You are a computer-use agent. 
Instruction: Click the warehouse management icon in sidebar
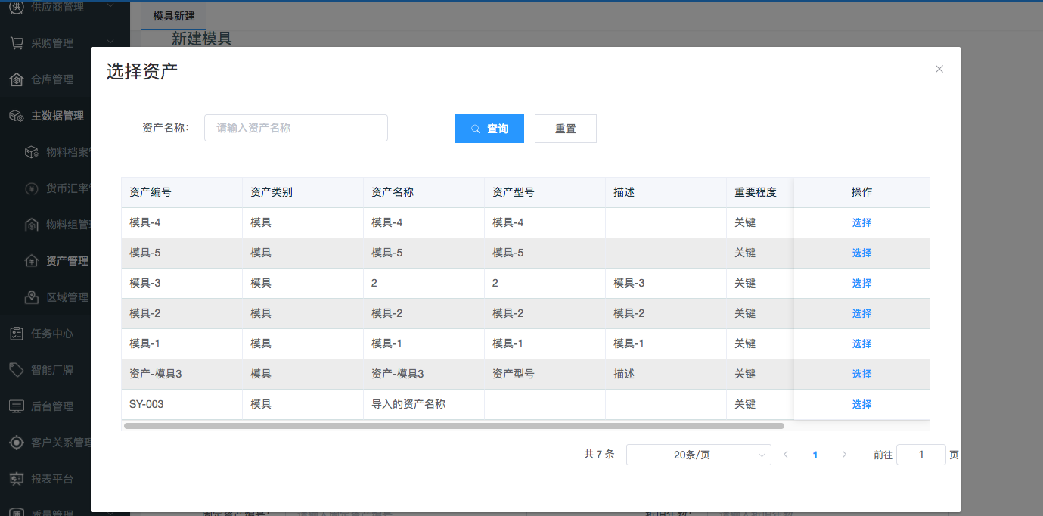(x=16, y=79)
